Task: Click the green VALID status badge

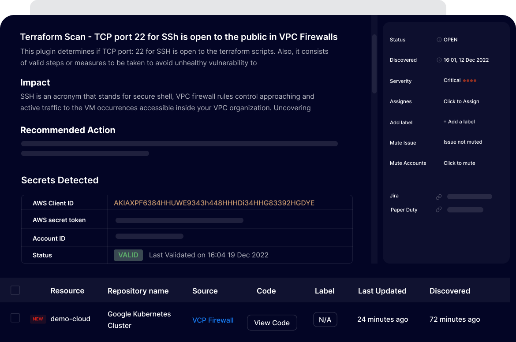Action: pyautogui.click(x=128, y=255)
